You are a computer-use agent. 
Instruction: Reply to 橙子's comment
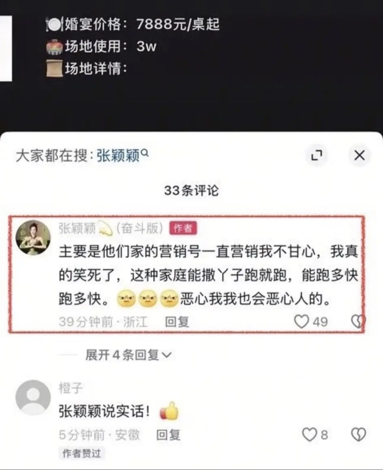[168, 435]
